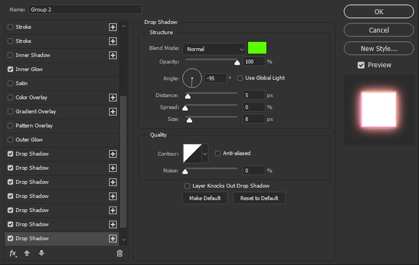Check Layer Knocks Out Drop Shadow

(187, 186)
